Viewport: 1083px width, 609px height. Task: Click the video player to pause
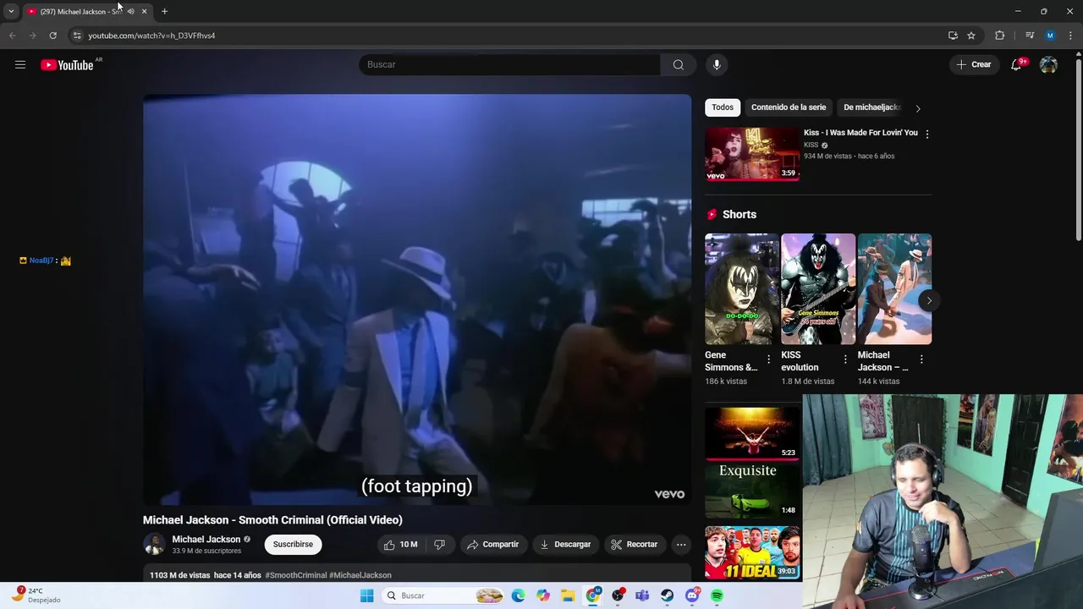click(x=417, y=299)
